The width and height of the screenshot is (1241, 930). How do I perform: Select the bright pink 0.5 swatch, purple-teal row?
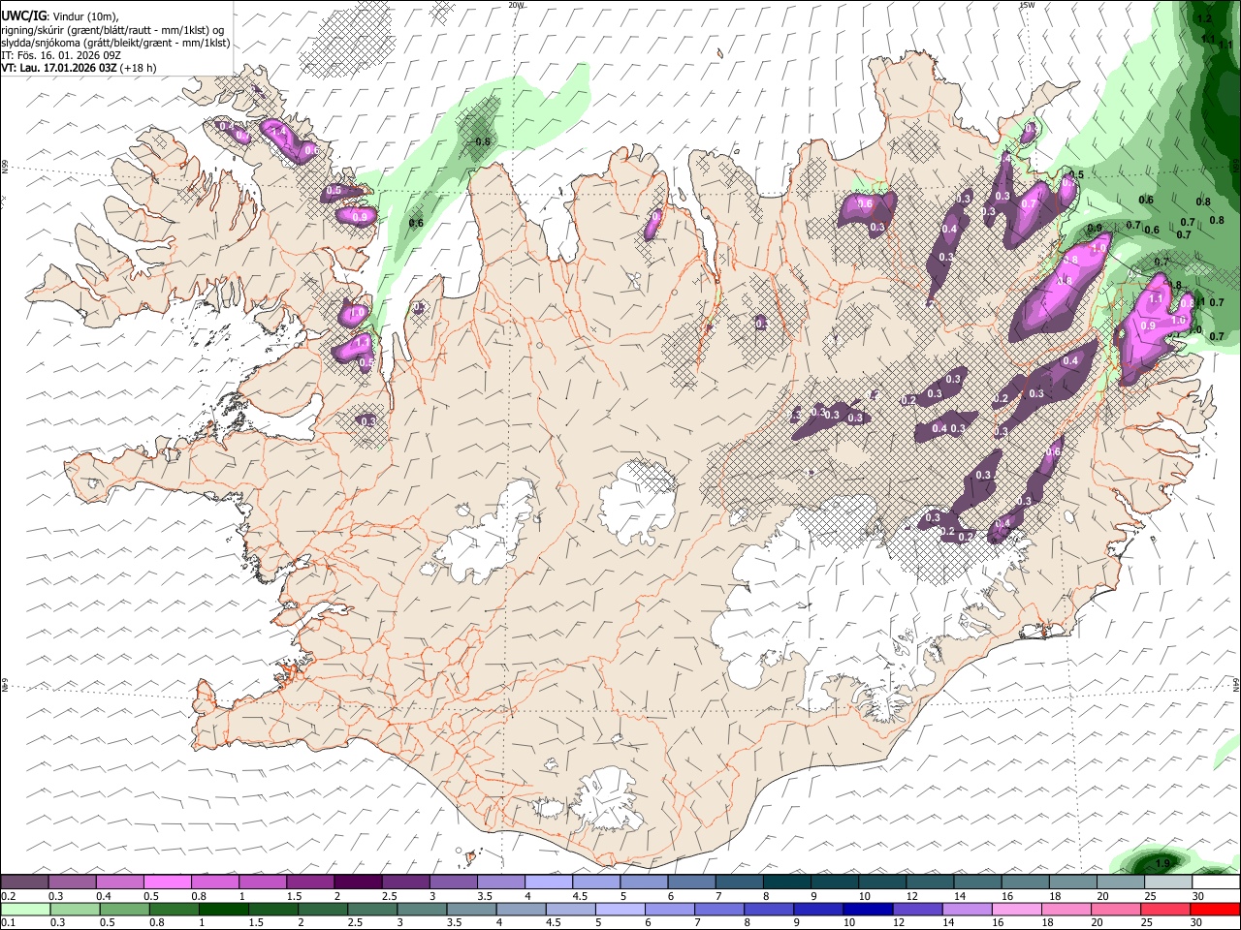pyautogui.click(x=167, y=882)
